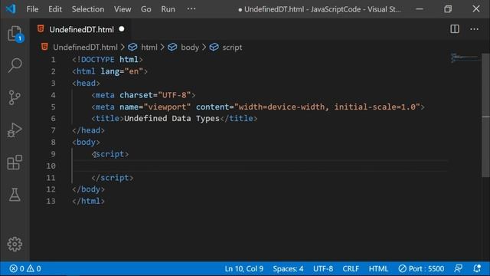The height and width of the screenshot is (276, 490).
Task: Click the "viewport" name attribute value
Action: click(167, 107)
